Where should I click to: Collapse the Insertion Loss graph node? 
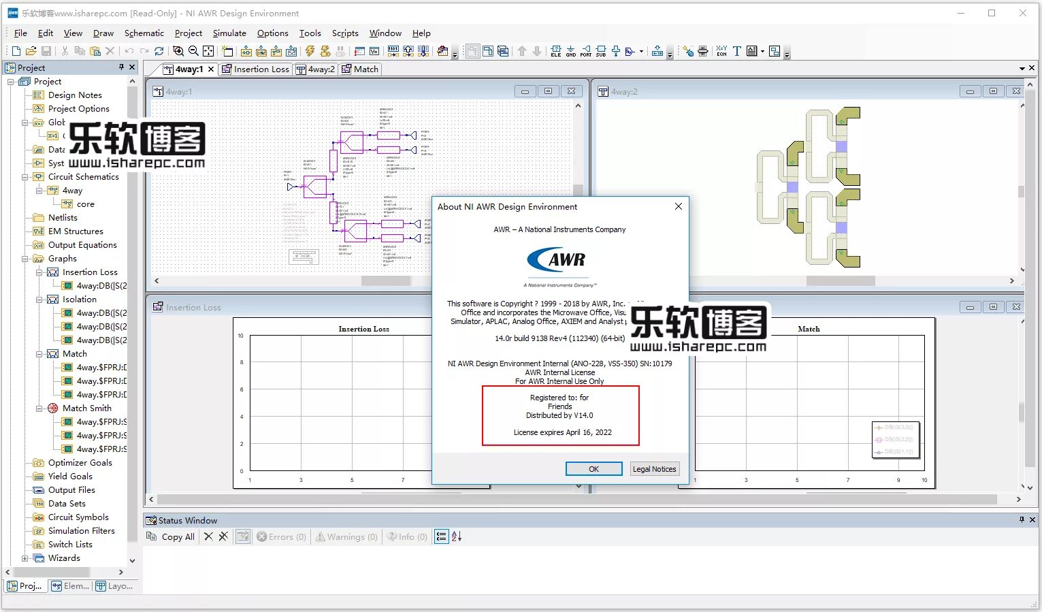[x=39, y=272]
